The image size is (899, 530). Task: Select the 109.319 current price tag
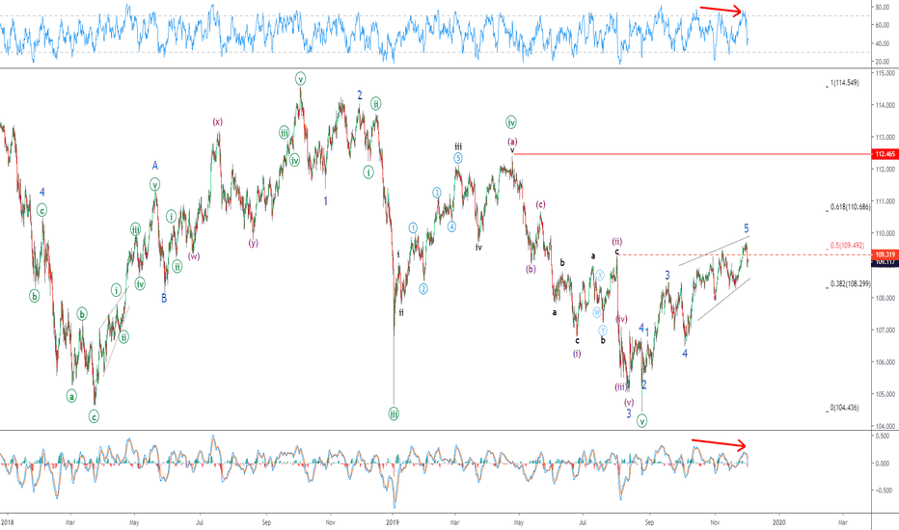coord(884,254)
